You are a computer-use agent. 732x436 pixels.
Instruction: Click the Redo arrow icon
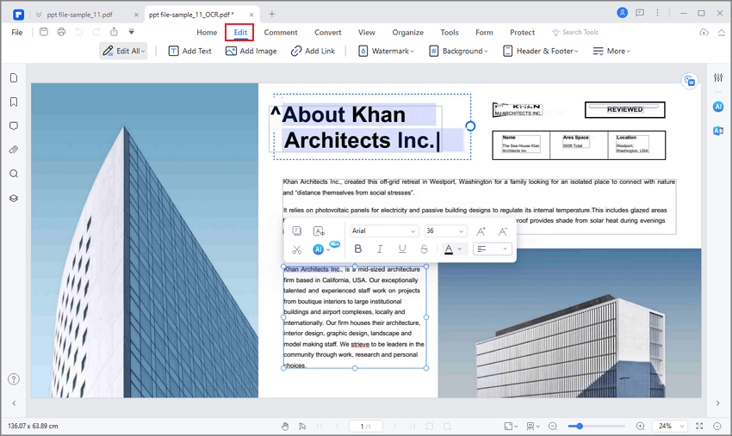[x=96, y=32]
